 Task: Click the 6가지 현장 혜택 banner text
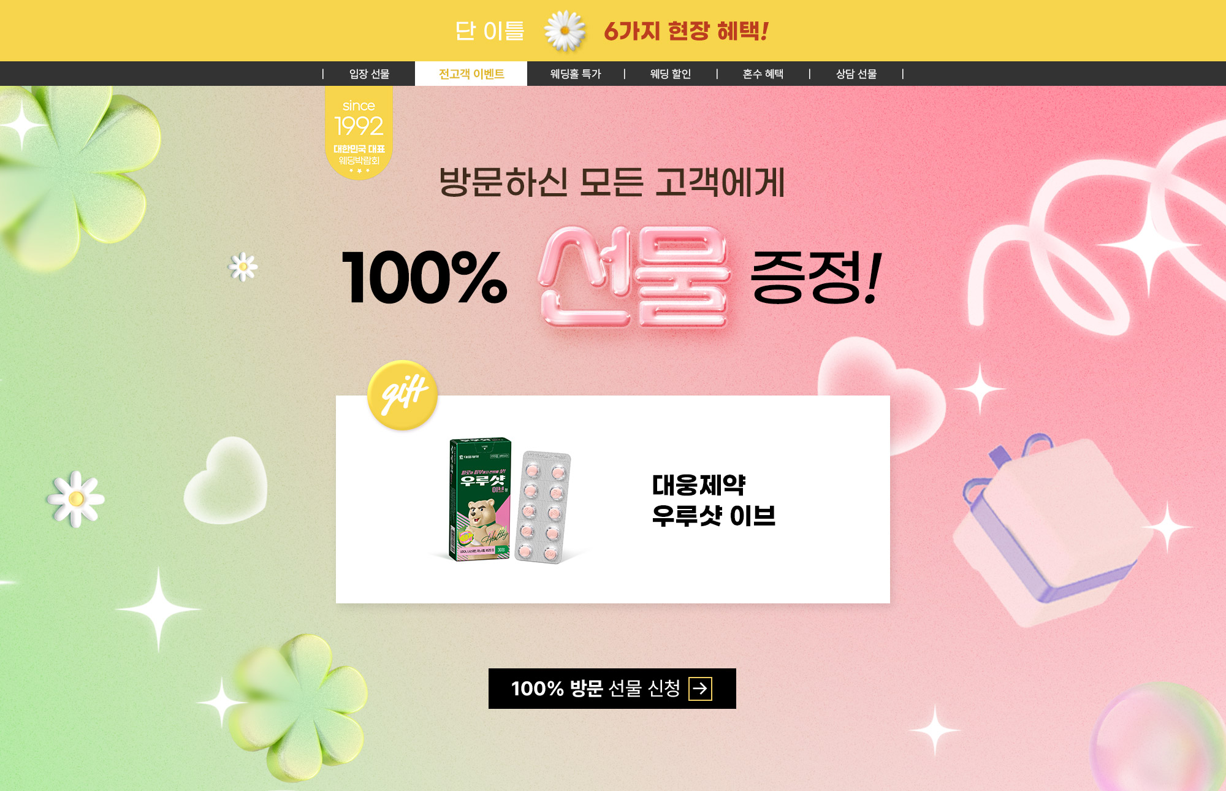(x=686, y=31)
